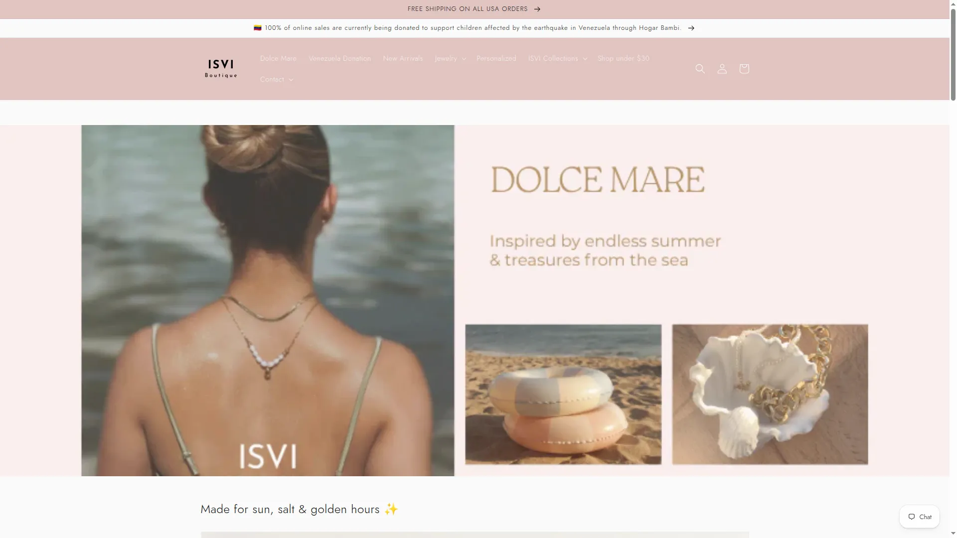Open the Shop under $30 menu item
Image resolution: width=957 pixels, height=538 pixels.
(x=624, y=58)
